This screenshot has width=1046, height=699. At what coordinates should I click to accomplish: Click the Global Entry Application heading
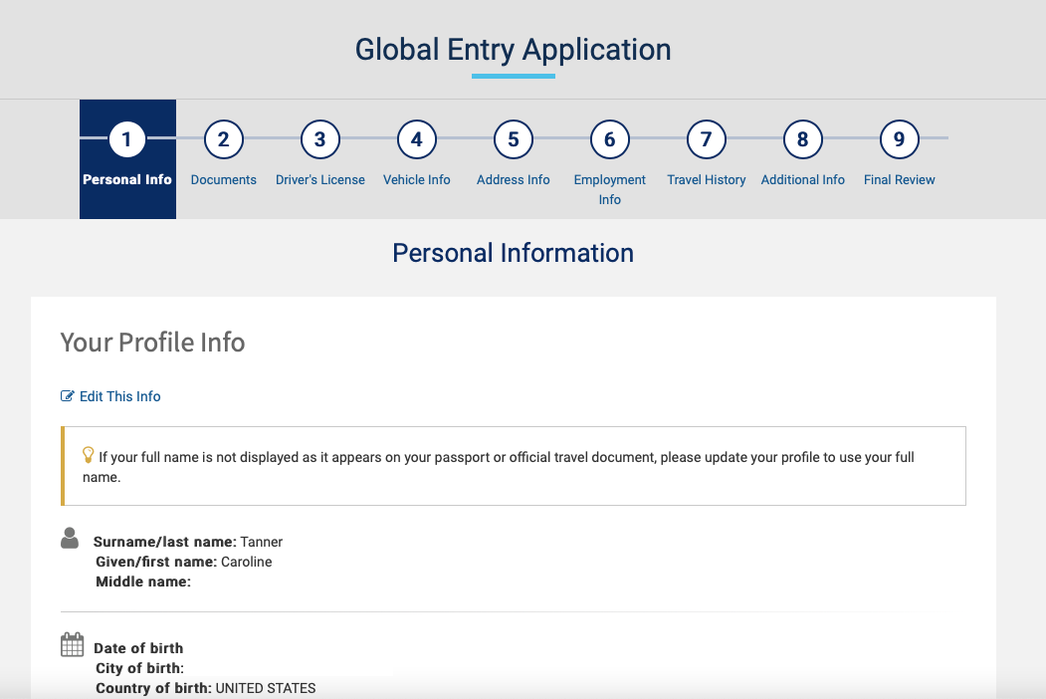513,49
